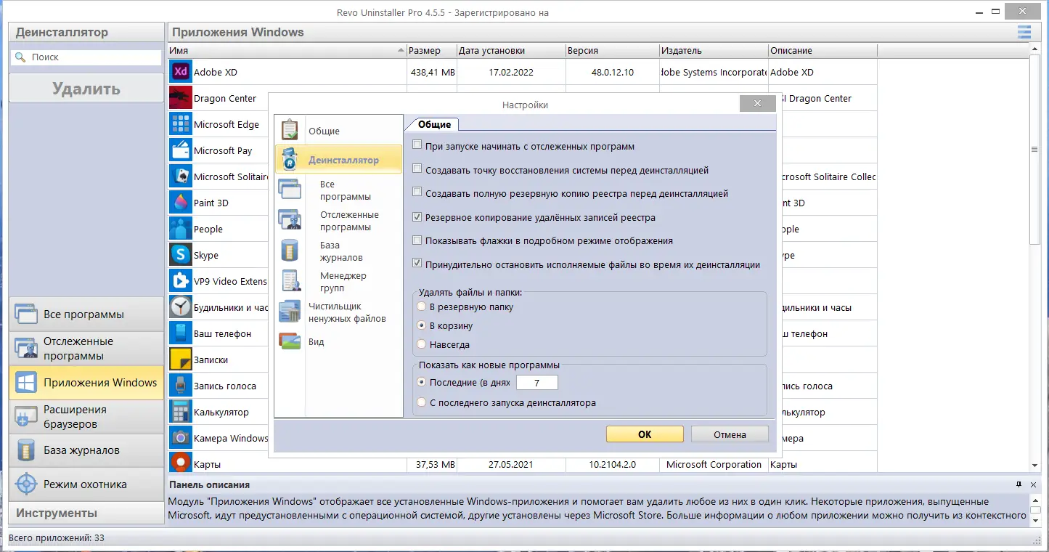
Task: Open the Общие settings category icon
Action: tap(290, 130)
